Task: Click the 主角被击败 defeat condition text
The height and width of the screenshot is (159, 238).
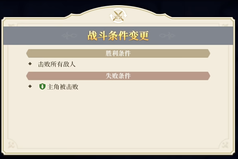Action: [x=63, y=87]
